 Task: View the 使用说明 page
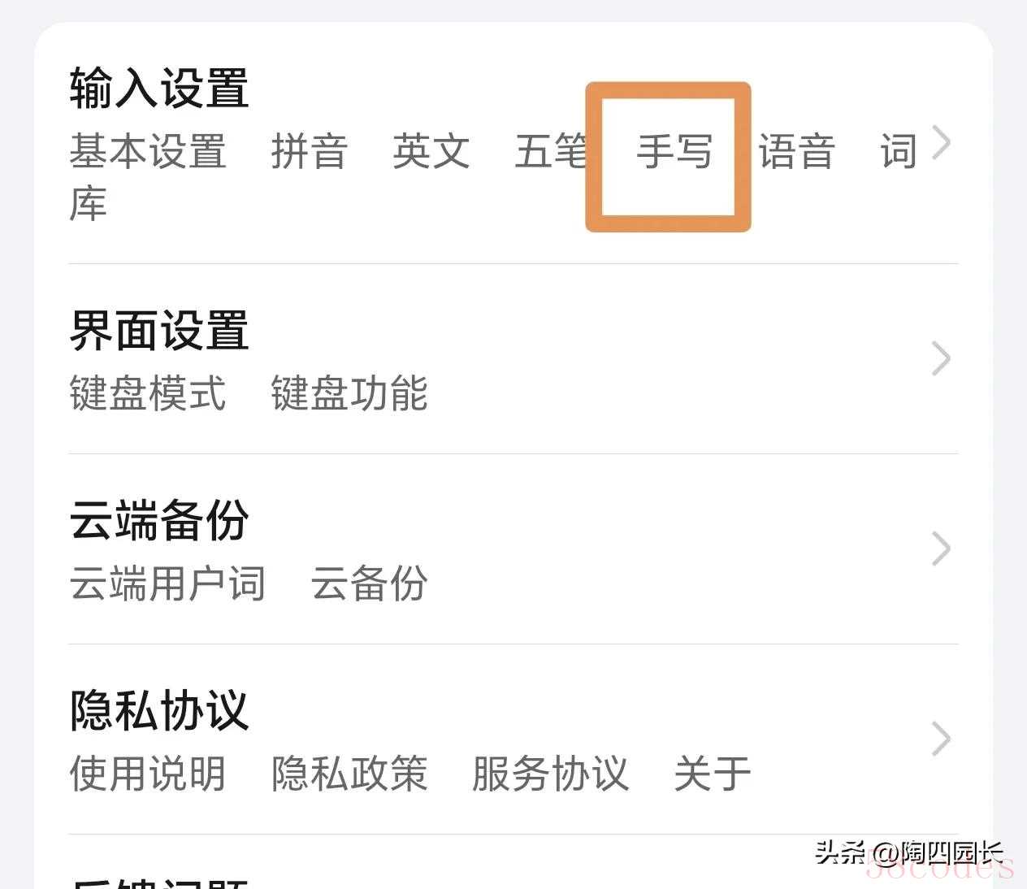point(148,774)
